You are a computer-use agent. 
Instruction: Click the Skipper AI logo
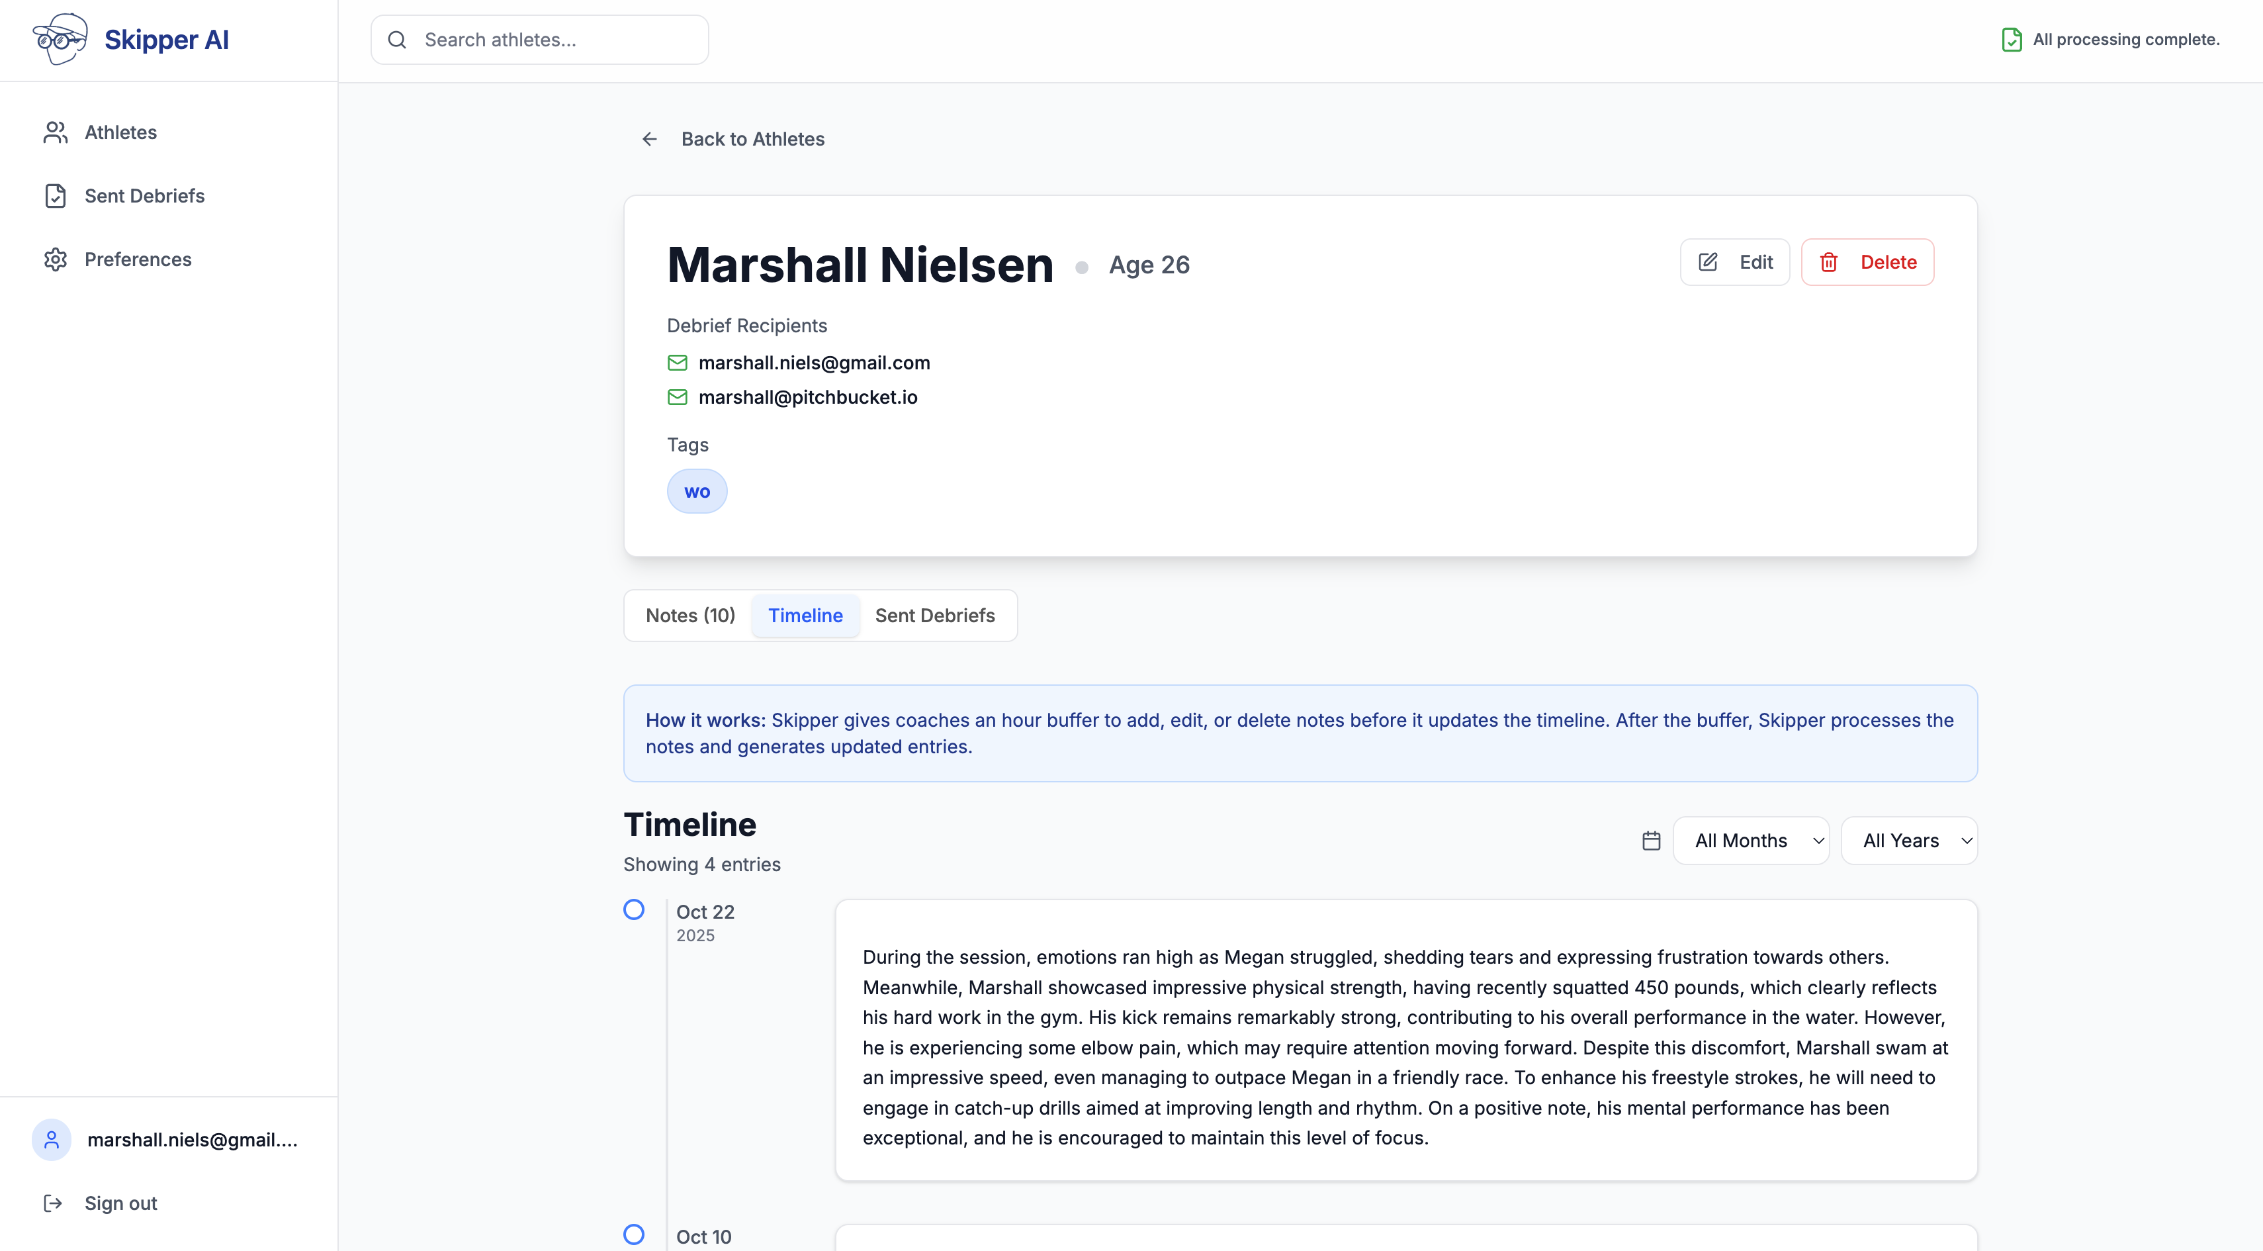pyautogui.click(x=57, y=38)
